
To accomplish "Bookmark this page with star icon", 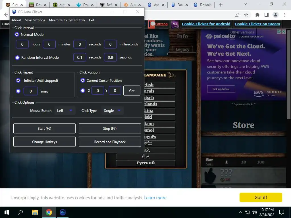I will coord(246,15).
